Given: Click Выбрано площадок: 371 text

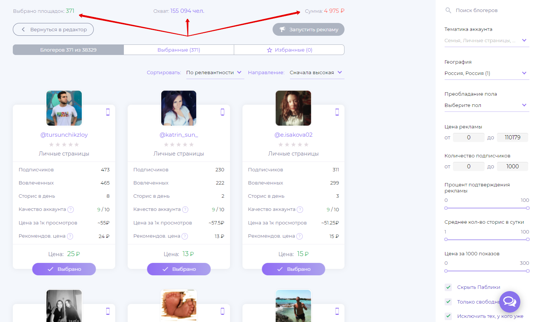Looking at the screenshot, I should point(44,11).
